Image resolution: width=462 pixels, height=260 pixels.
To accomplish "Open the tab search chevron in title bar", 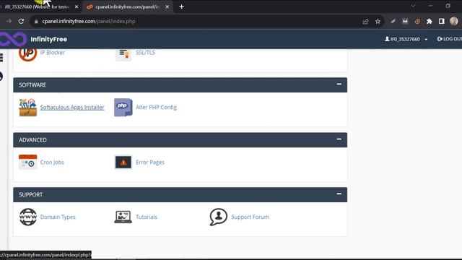I will pyautogui.click(x=413, y=6).
